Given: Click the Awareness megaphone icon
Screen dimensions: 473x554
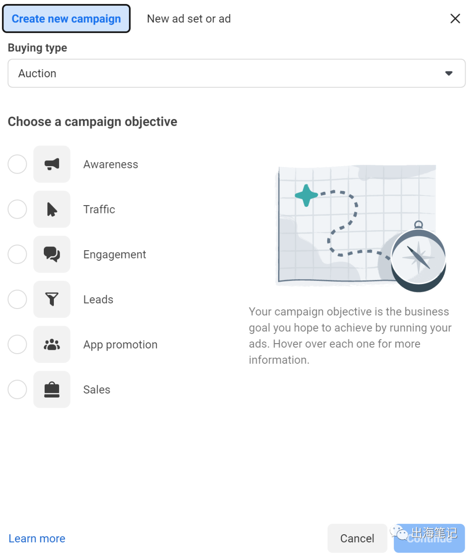Looking at the screenshot, I should click(52, 164).
